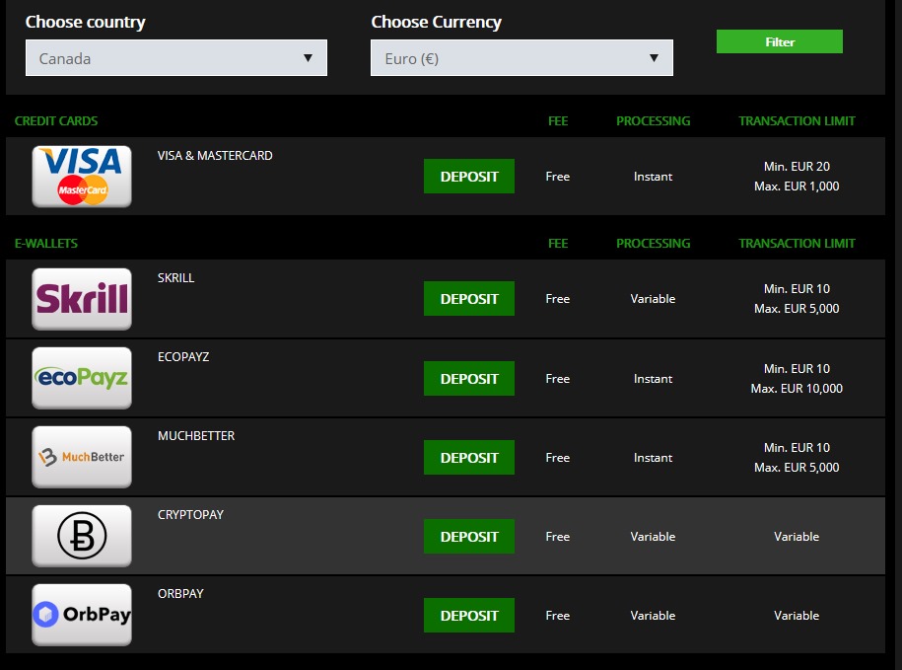Click the Free fee value for ecoPayz
Image resolution: width=902 pixels, height=670 pixels.
coord(557,379)
